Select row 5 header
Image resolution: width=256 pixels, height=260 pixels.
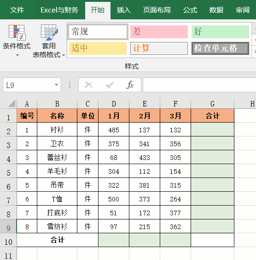(8, 171)
